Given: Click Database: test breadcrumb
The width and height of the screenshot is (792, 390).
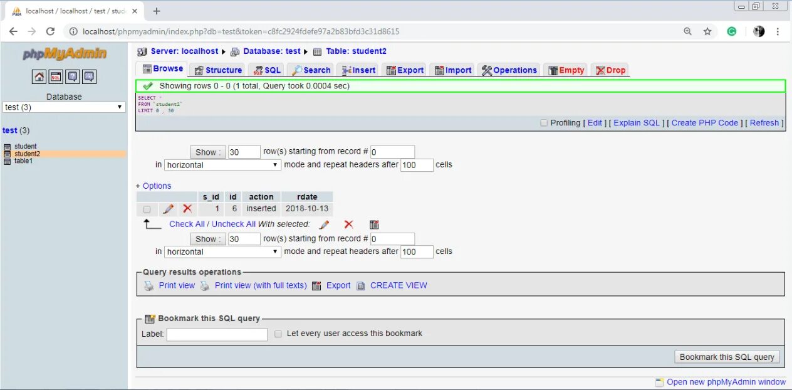Looking at the screenshot, I should point(272,51).
